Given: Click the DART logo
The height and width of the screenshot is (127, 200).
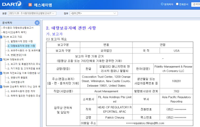Looking at the screenshot, I should pyautogui.click(x=12, y=4).
